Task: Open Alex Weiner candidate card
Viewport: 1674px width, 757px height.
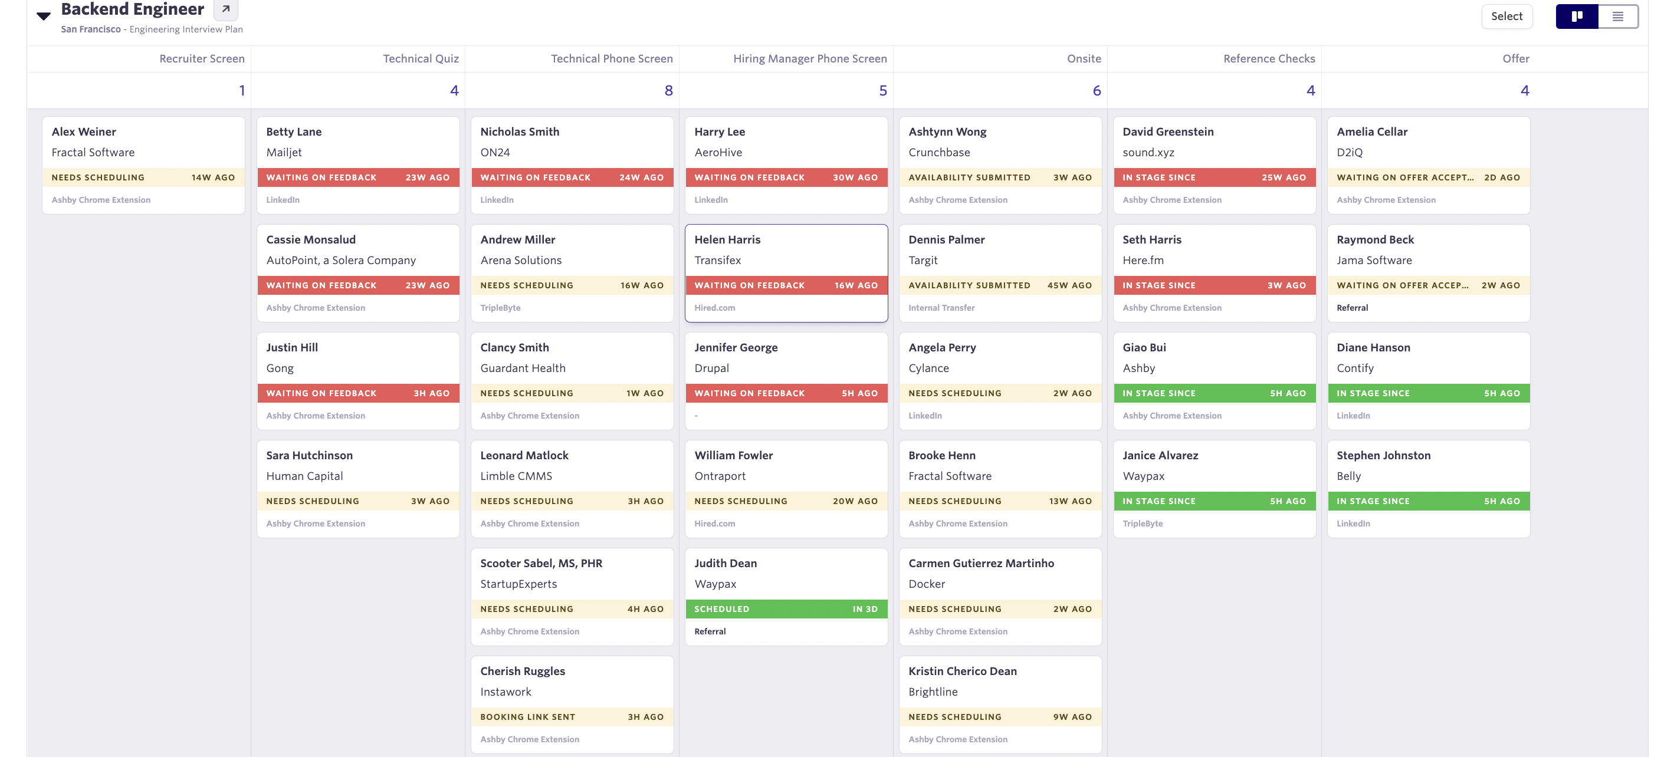Action: click(143, 165)
